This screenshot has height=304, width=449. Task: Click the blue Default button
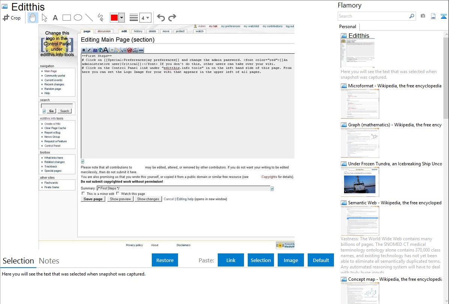pos(321,260)
